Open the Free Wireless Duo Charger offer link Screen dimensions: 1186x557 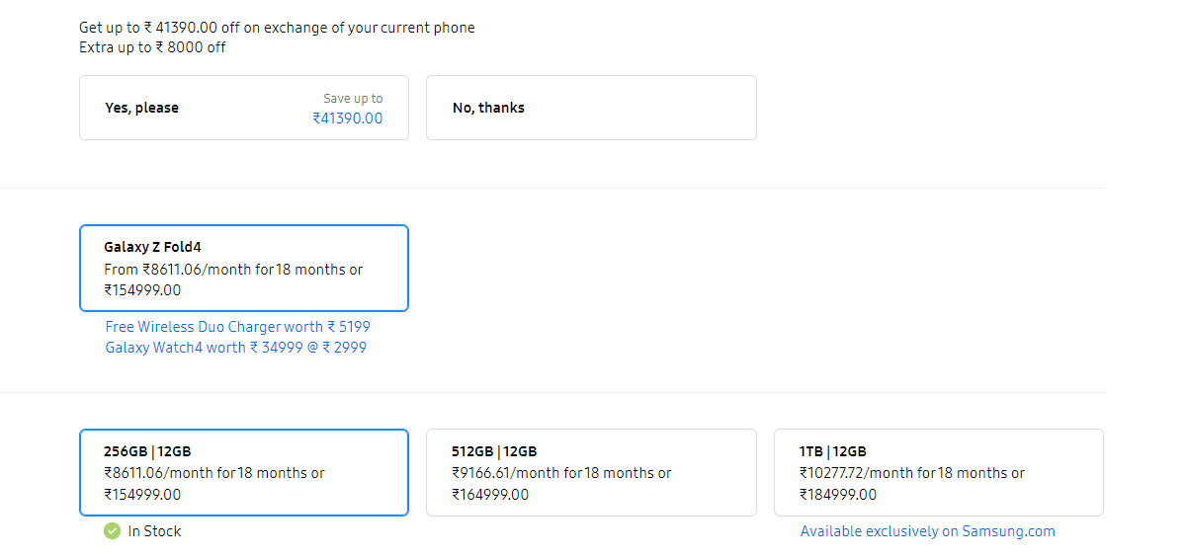pos(237,327)
